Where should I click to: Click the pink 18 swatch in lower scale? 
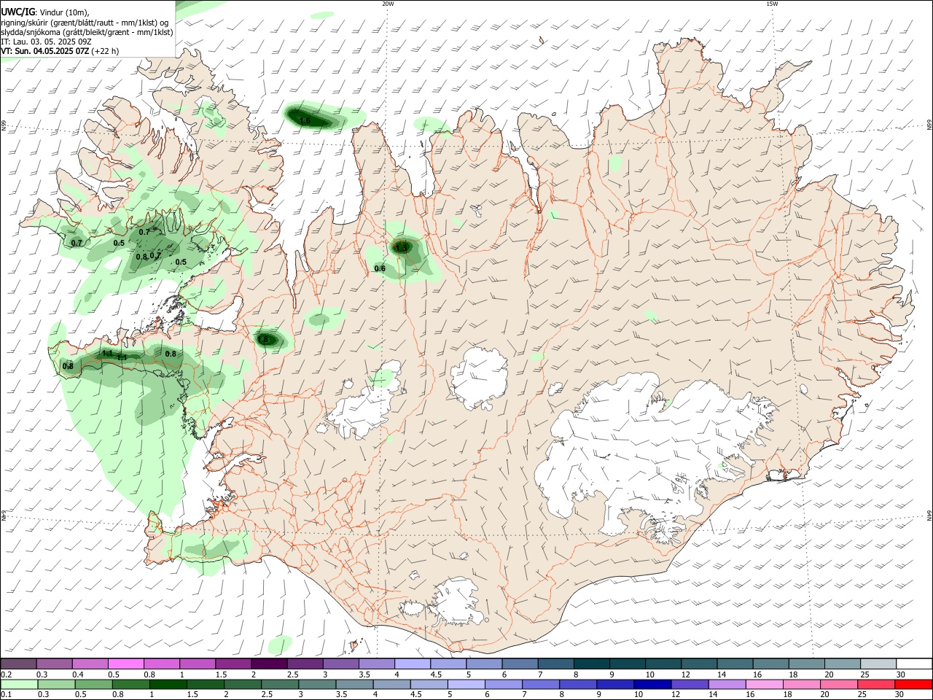pos(802,684)
